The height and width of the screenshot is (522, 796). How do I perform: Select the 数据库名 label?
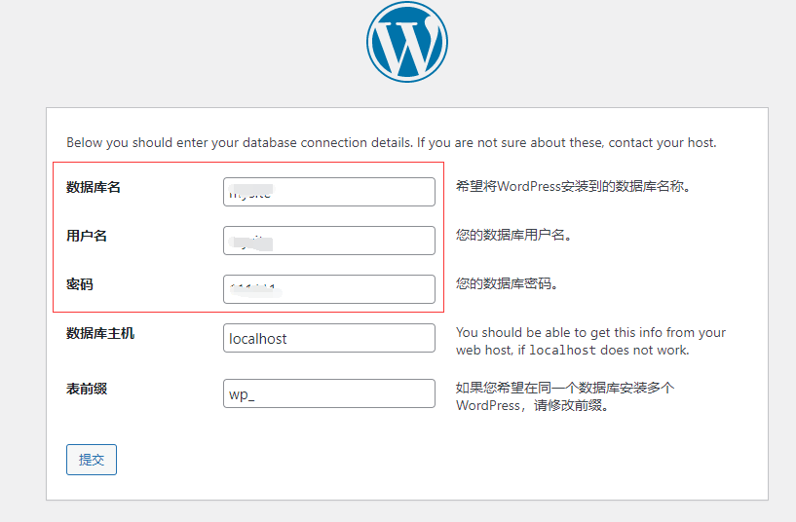[x=94, y=187]
